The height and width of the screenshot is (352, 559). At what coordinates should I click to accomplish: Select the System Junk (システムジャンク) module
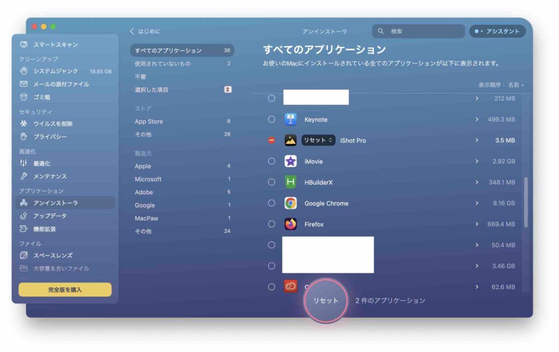55,71
